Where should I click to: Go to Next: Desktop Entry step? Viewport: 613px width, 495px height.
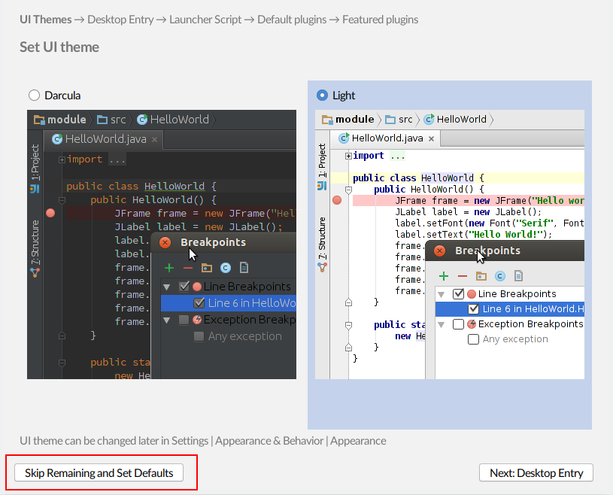click(536, 472)
